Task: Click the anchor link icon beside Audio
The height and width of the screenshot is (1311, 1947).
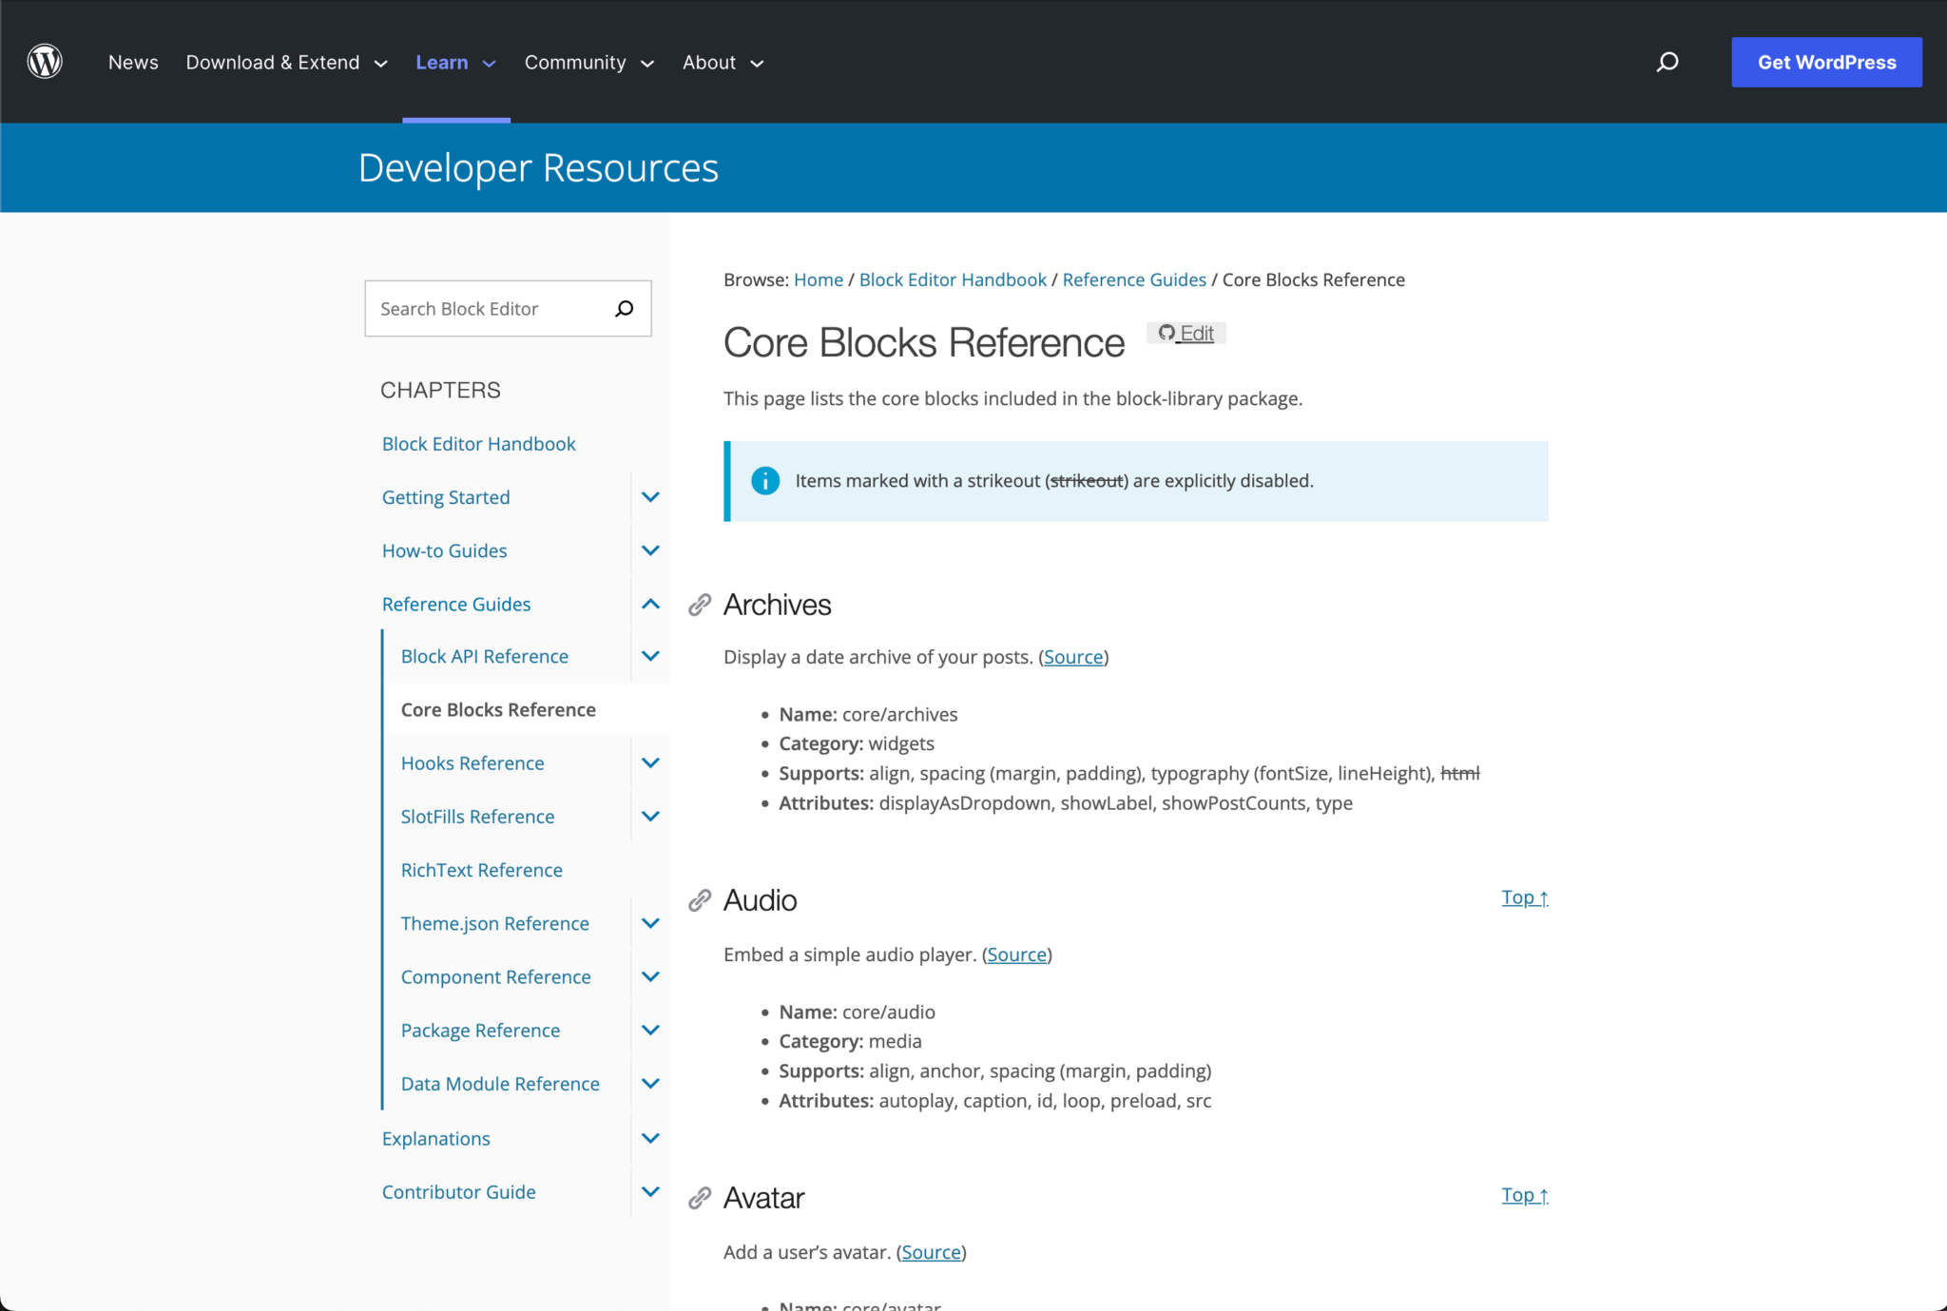Action: pyautogui.click(x=700, y=900)
